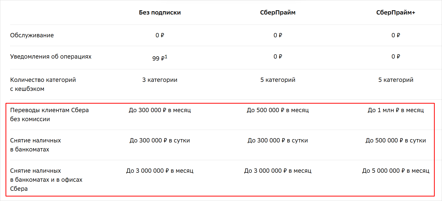This screenshot has height=201, width=442.
Task: Select the "До 300 000 ₽ в месяц" cell
Action: [x=160, y=110]
